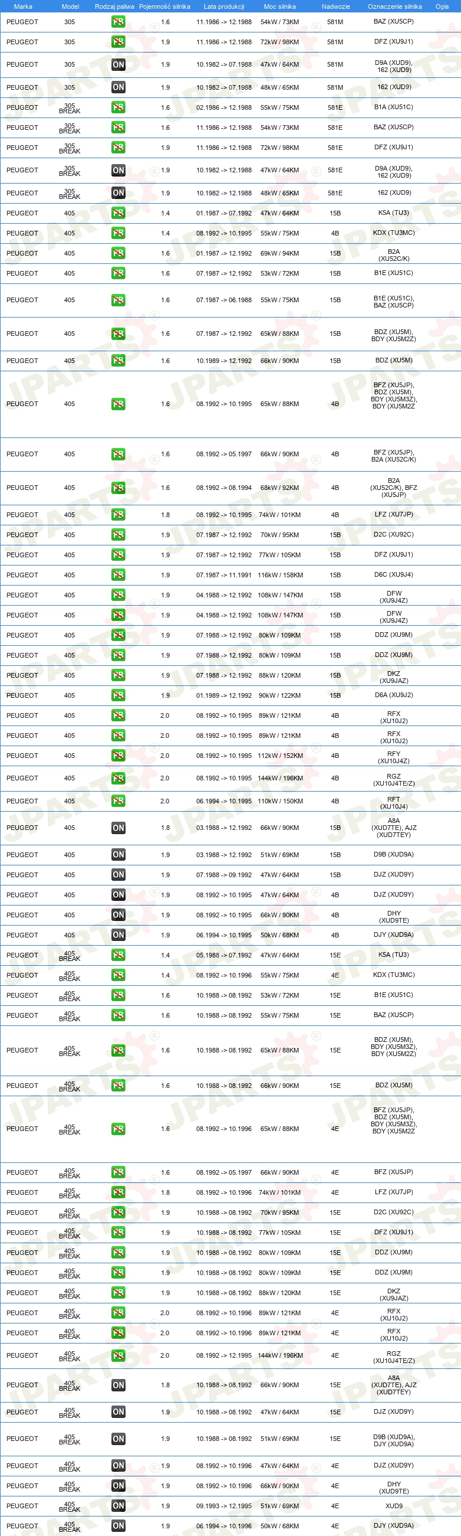
Task: Select the 69kW / 94KM power cell
Action: coord(280,253)
